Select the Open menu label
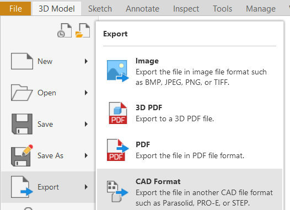This screenshot has height=210, width=290. pos(47,93)
